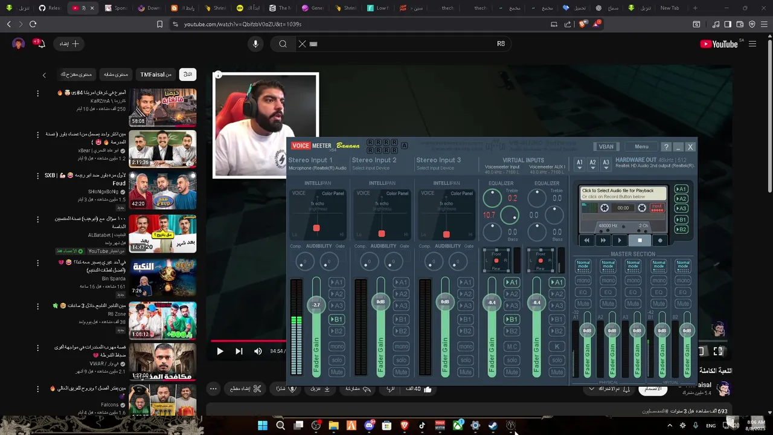Select the 'من TMFaisal' filter chip

156,74
